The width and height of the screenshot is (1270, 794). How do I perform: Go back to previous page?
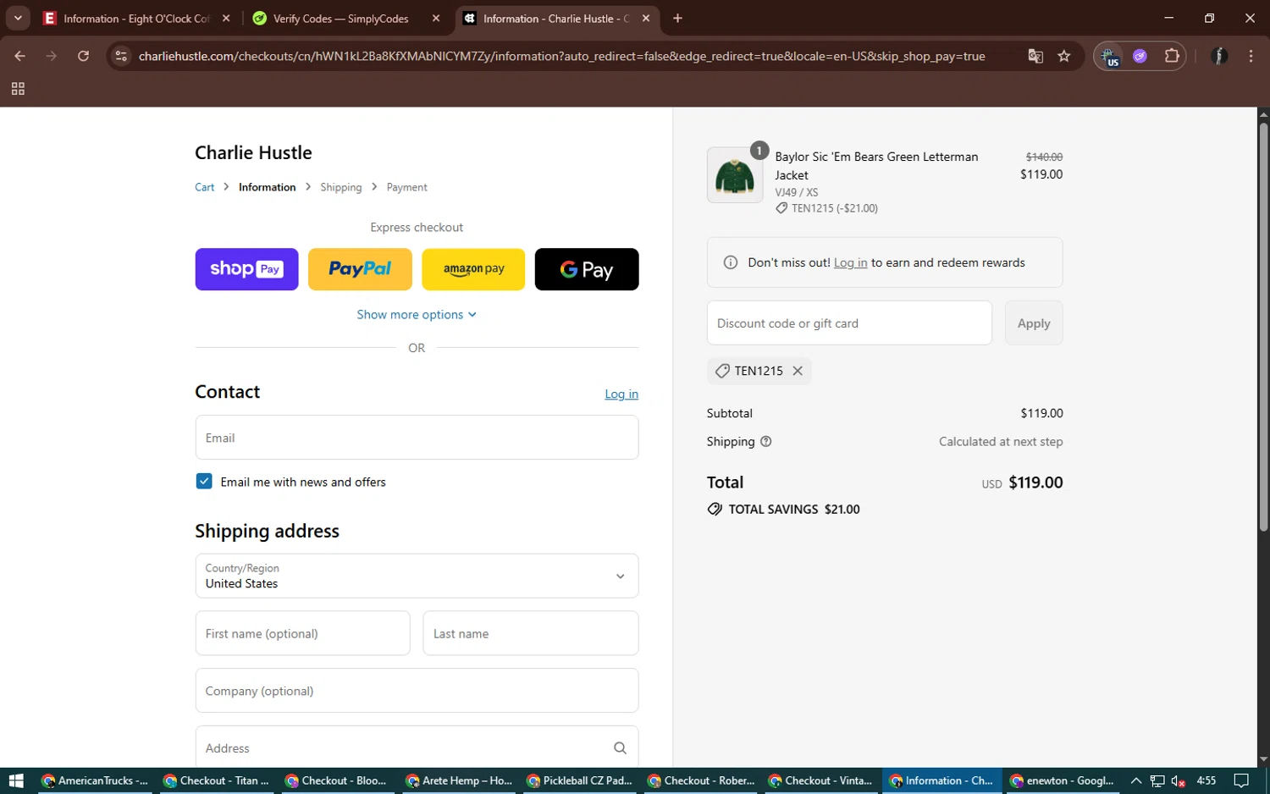[20, 56]
